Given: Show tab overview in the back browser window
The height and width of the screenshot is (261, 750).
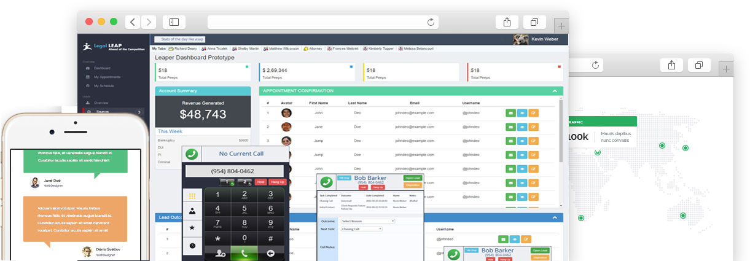Looking at the screenshot, I should click(699, 65).
